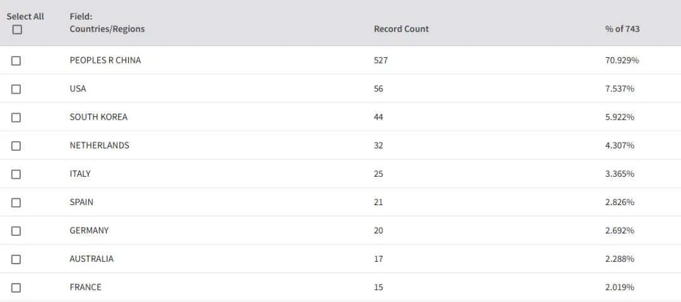Viewport: 681px width, 302px height.
Task: Select the GERMANY checkbox
Action: [x=16, y=232]
